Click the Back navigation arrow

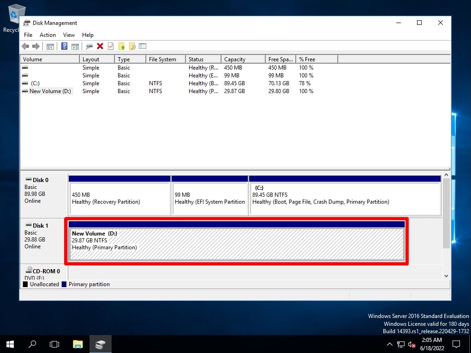(x=25, y=46)
